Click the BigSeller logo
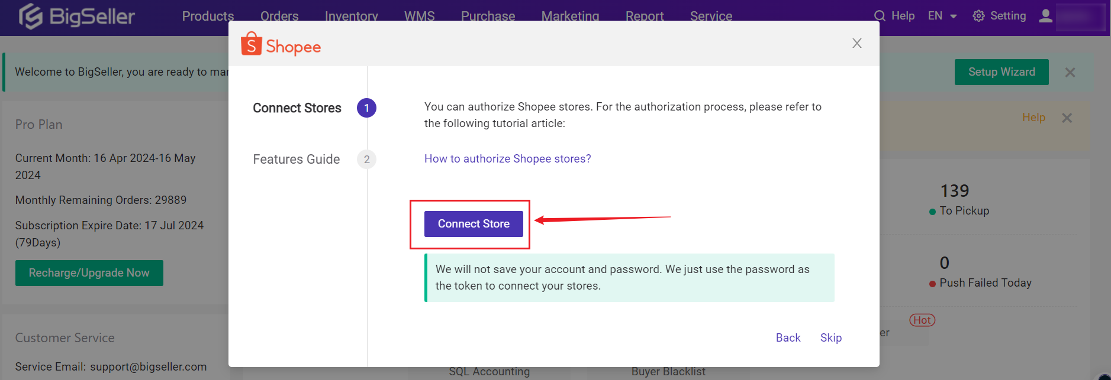 coord(77,16)
